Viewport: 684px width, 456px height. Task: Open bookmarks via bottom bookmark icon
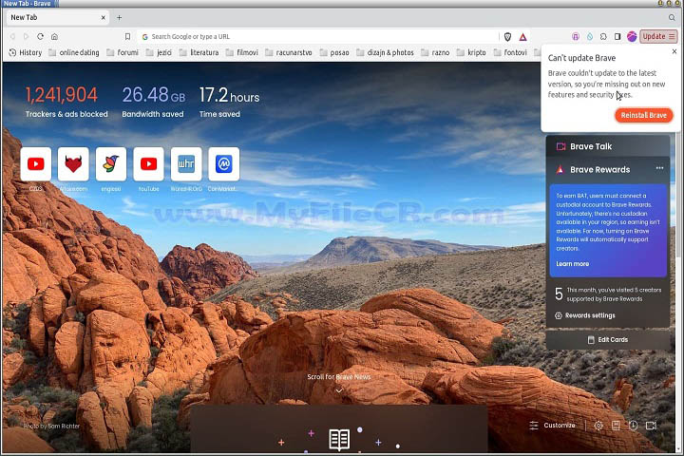click(x=616, y=426)
